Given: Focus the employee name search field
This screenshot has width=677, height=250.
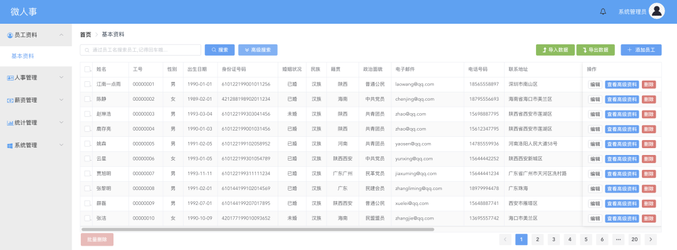Looking at the screenshot, I should [x=140, y=50].
